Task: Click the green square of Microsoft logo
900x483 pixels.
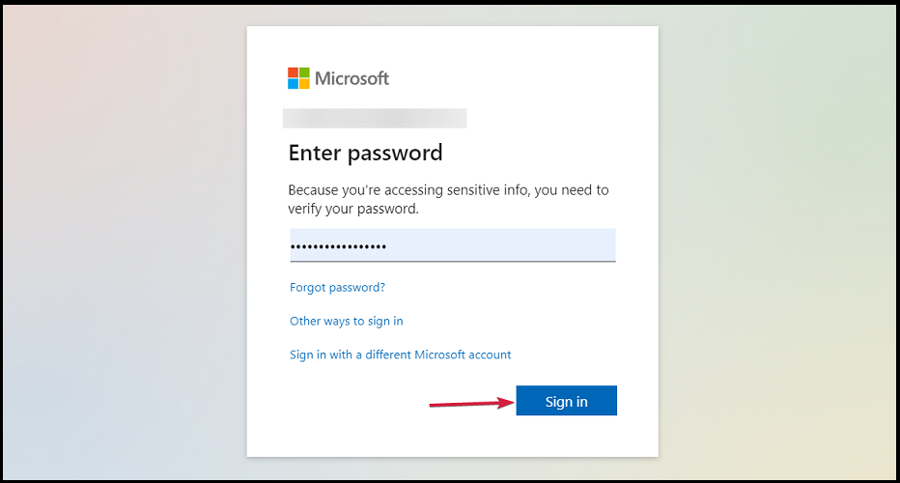Action: [304, 72]
